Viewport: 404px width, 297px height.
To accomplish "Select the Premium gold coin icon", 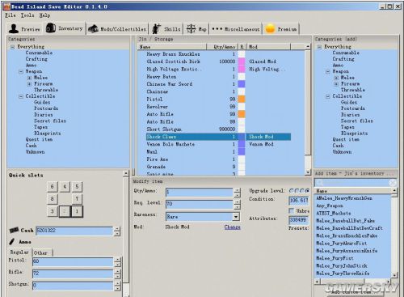I will [x=270, y=28].
